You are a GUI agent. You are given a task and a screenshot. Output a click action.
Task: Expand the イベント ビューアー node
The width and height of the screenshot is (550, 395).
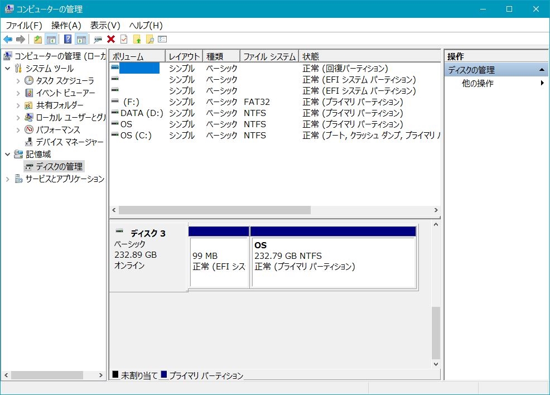18,93
